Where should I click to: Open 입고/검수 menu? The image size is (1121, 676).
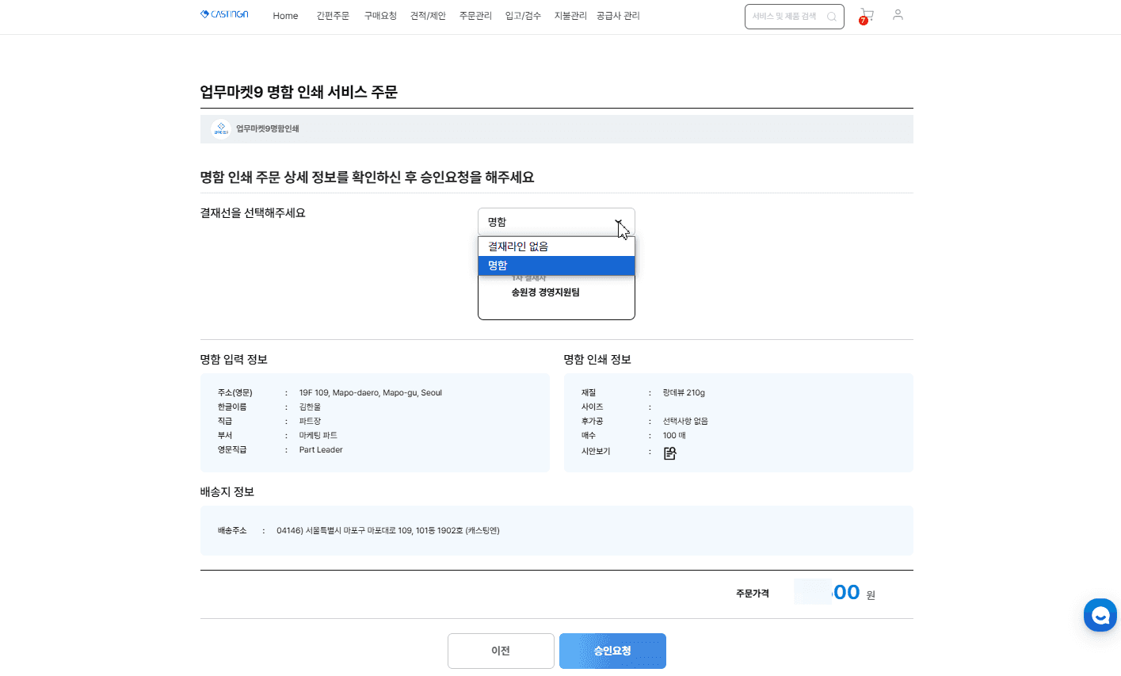tap(523, 16)
